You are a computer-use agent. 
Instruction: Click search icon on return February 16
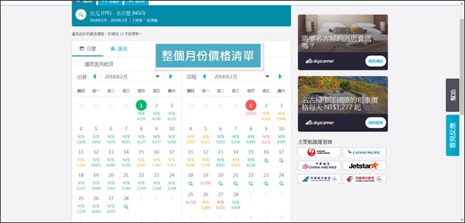pos(266,160)
